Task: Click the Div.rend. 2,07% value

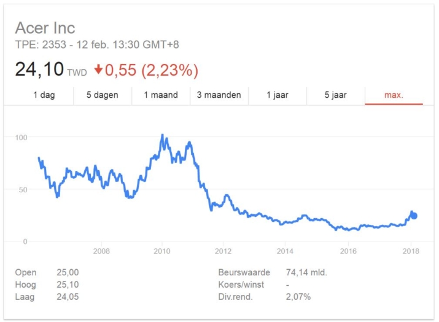Action: (298, 297)
